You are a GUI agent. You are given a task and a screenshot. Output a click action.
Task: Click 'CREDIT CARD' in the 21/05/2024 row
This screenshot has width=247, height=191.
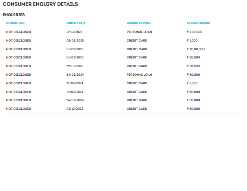[137, 83]
